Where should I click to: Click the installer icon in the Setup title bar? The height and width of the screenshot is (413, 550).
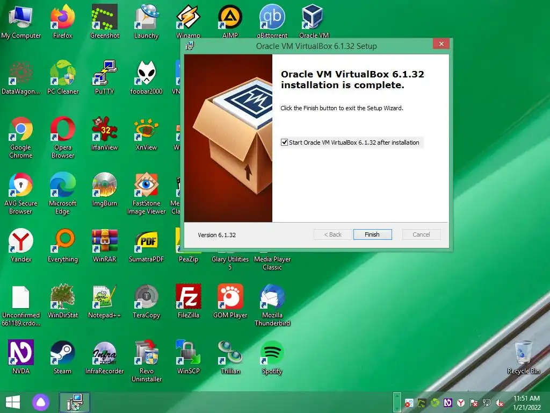tap(190, 46)
